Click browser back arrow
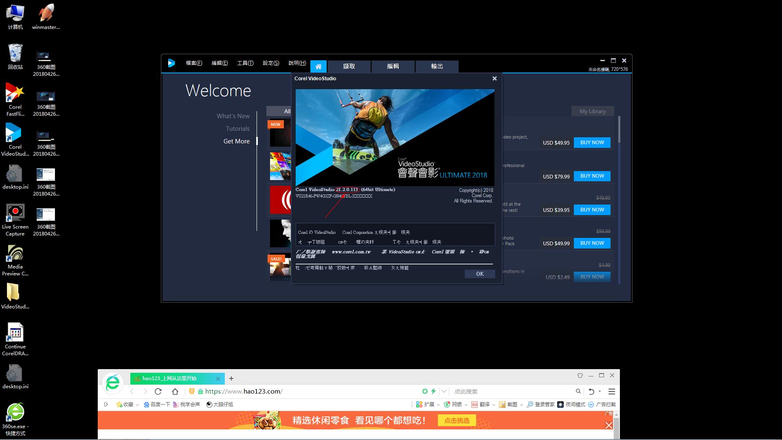 (x=132, y=392)
